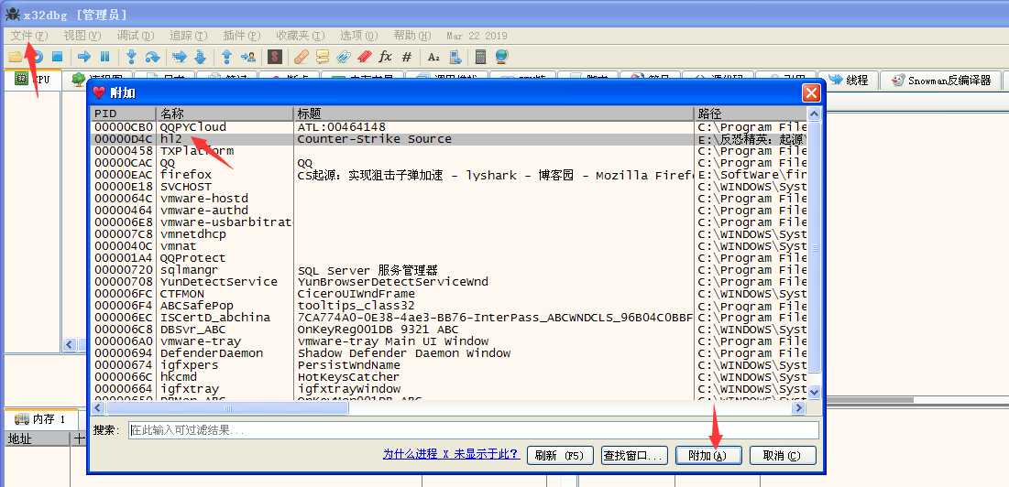This screenshot has height=487, width=1009.
Task: Select the 内存 1 dump tab
Action: tap(41, 419)
